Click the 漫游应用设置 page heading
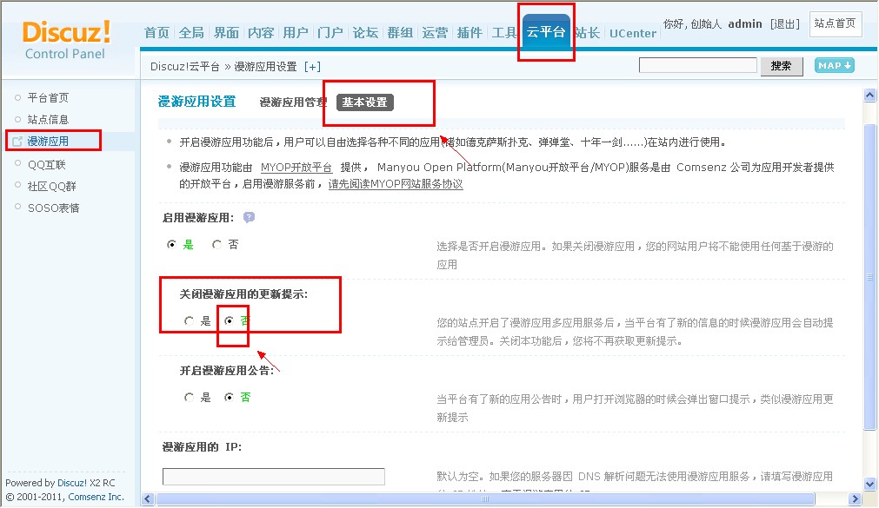 pos(196,102)
